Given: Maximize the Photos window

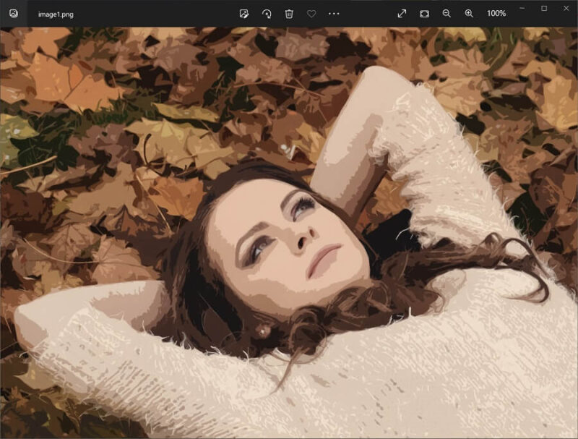Looking at the screenshot, I should pyautogui.click(x=544, y=8).
